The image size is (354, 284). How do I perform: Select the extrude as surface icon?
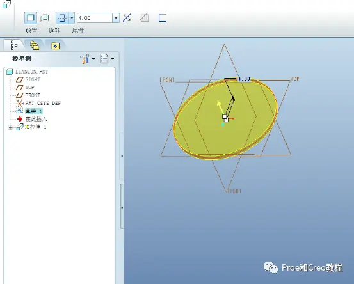(44, 18)
